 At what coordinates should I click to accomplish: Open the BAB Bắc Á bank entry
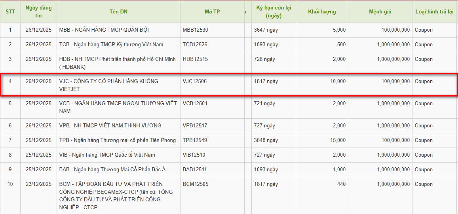[x=112, y=170]
